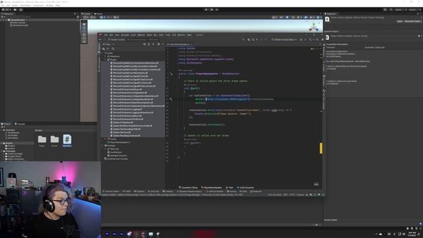The height and width of the screenshot is (238, 423).
Task: Click the Windows taskbar clock
Action: point(412,234)
